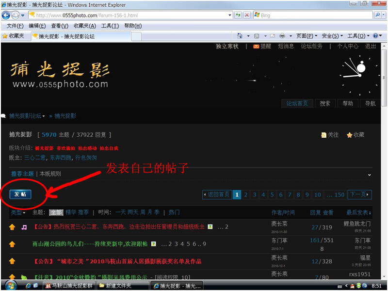Collapse the section with the chevron arrow

tap(369, 175)
